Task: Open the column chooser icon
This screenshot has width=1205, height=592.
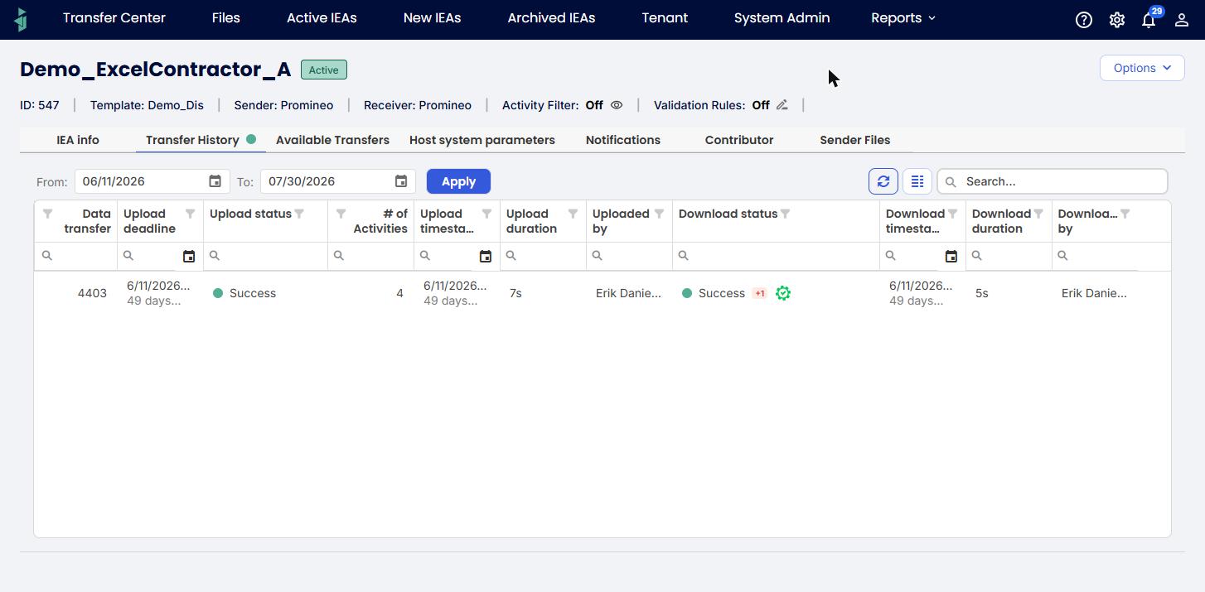Action: click(x=917, y=181)
